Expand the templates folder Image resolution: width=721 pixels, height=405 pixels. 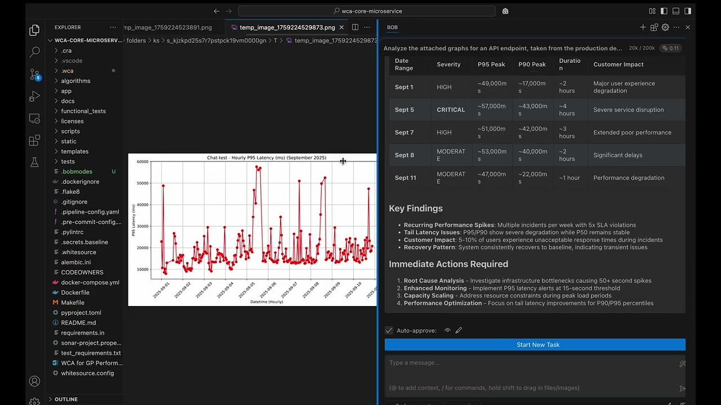pos(86,151)
